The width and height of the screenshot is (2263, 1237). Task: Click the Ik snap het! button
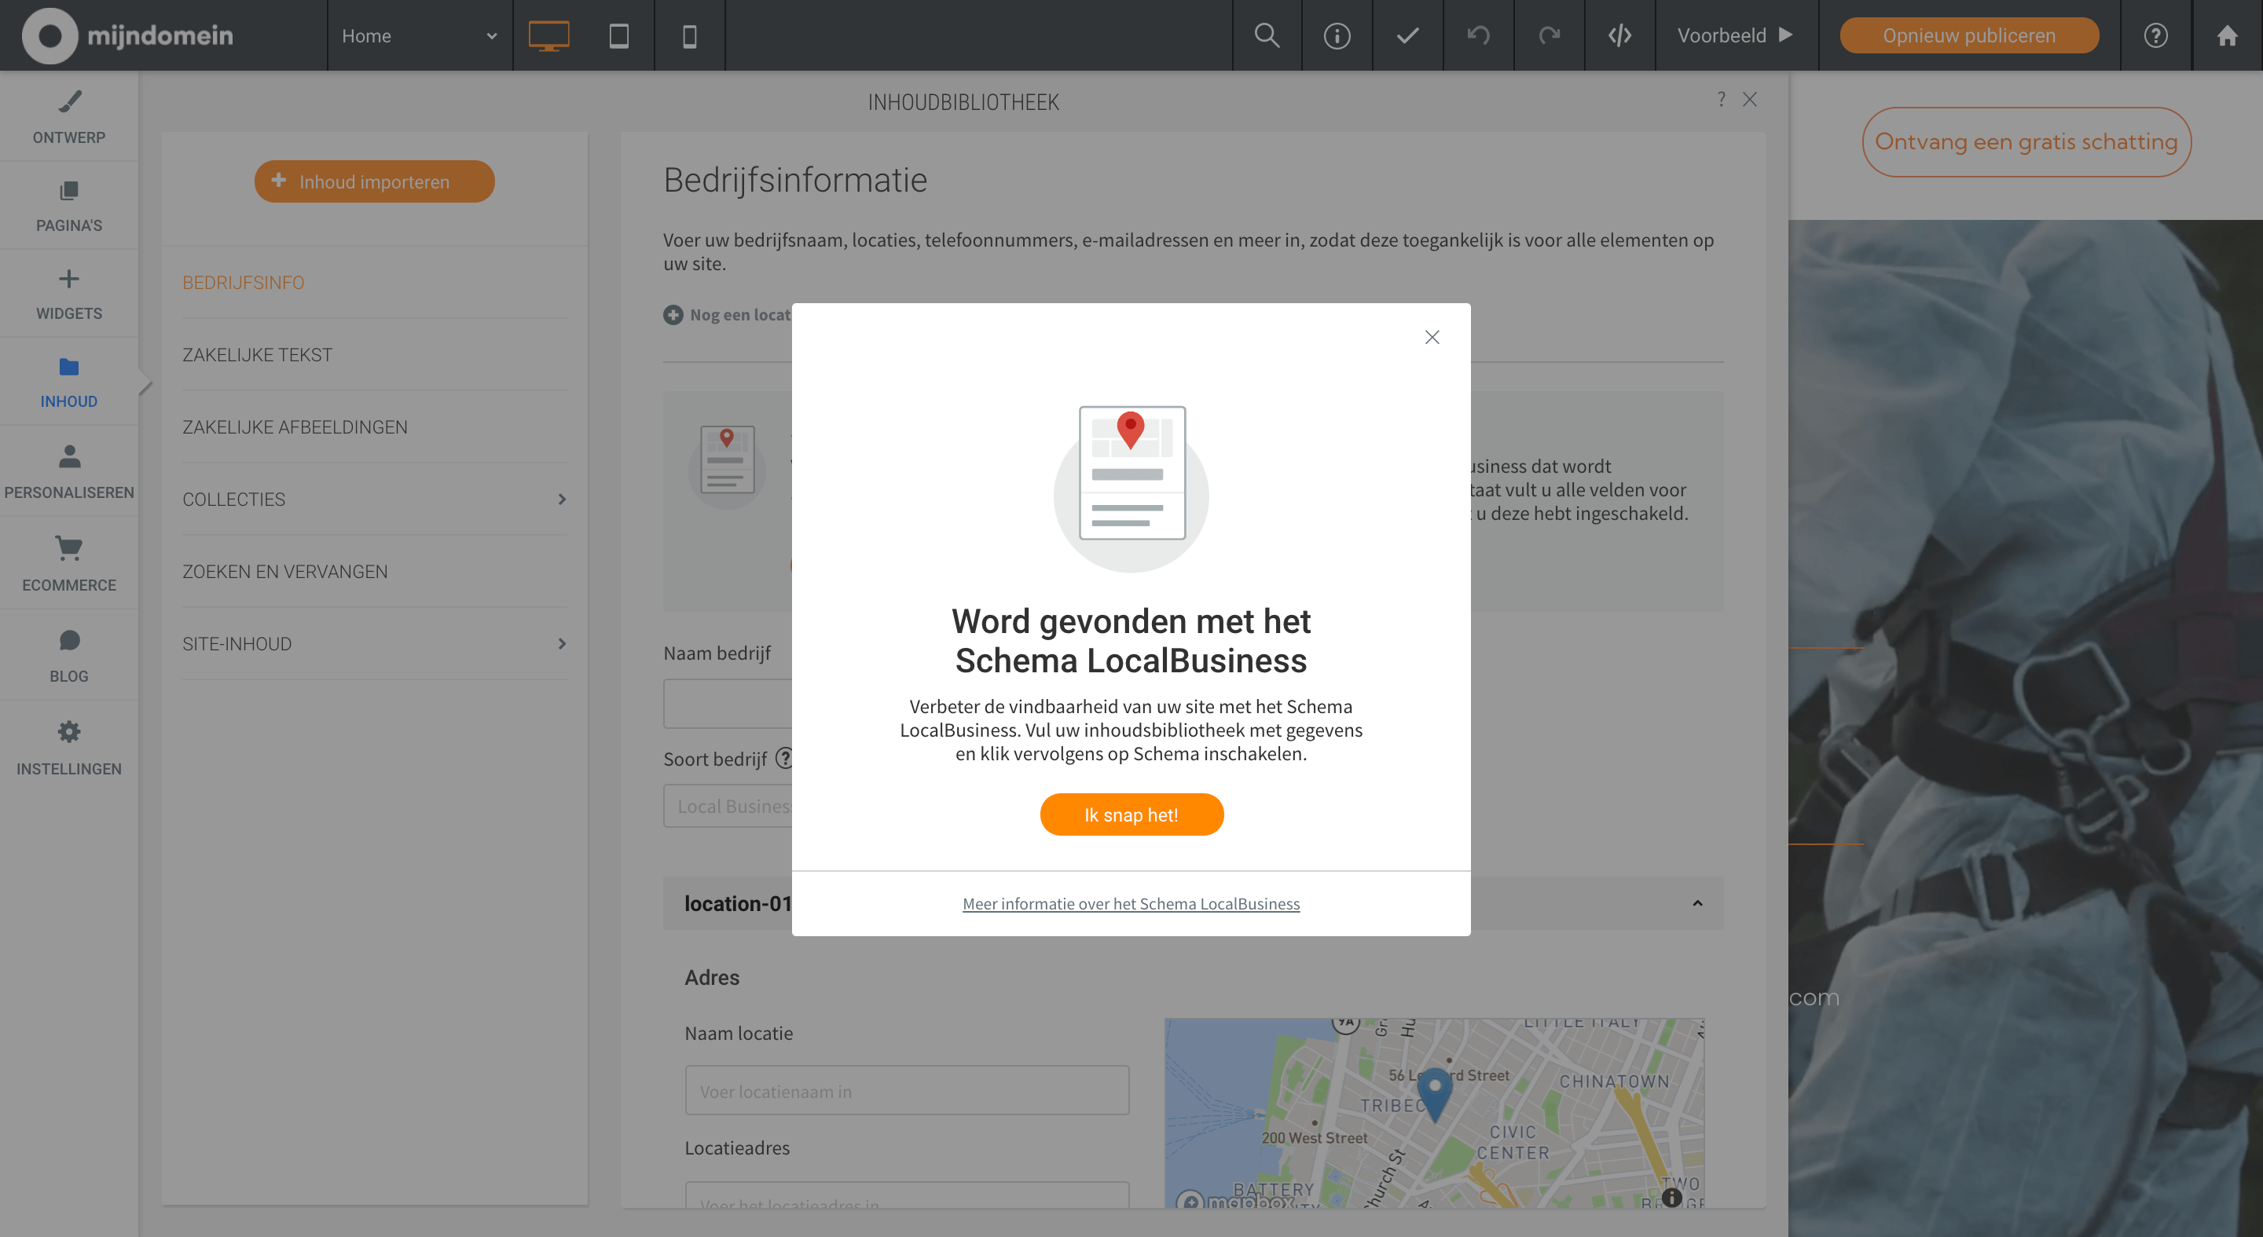pos(1131,814)
